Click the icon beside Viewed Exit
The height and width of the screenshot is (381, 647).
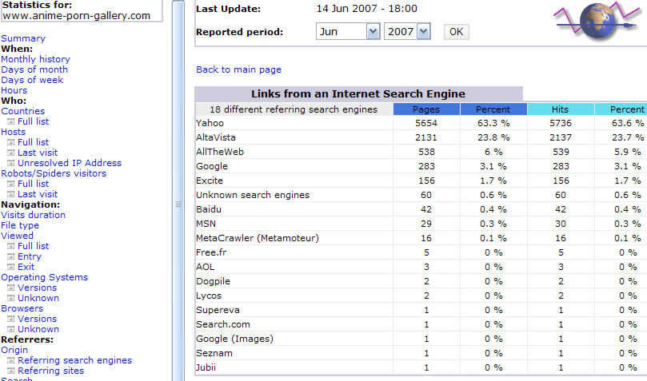click(x=11, y=268)
